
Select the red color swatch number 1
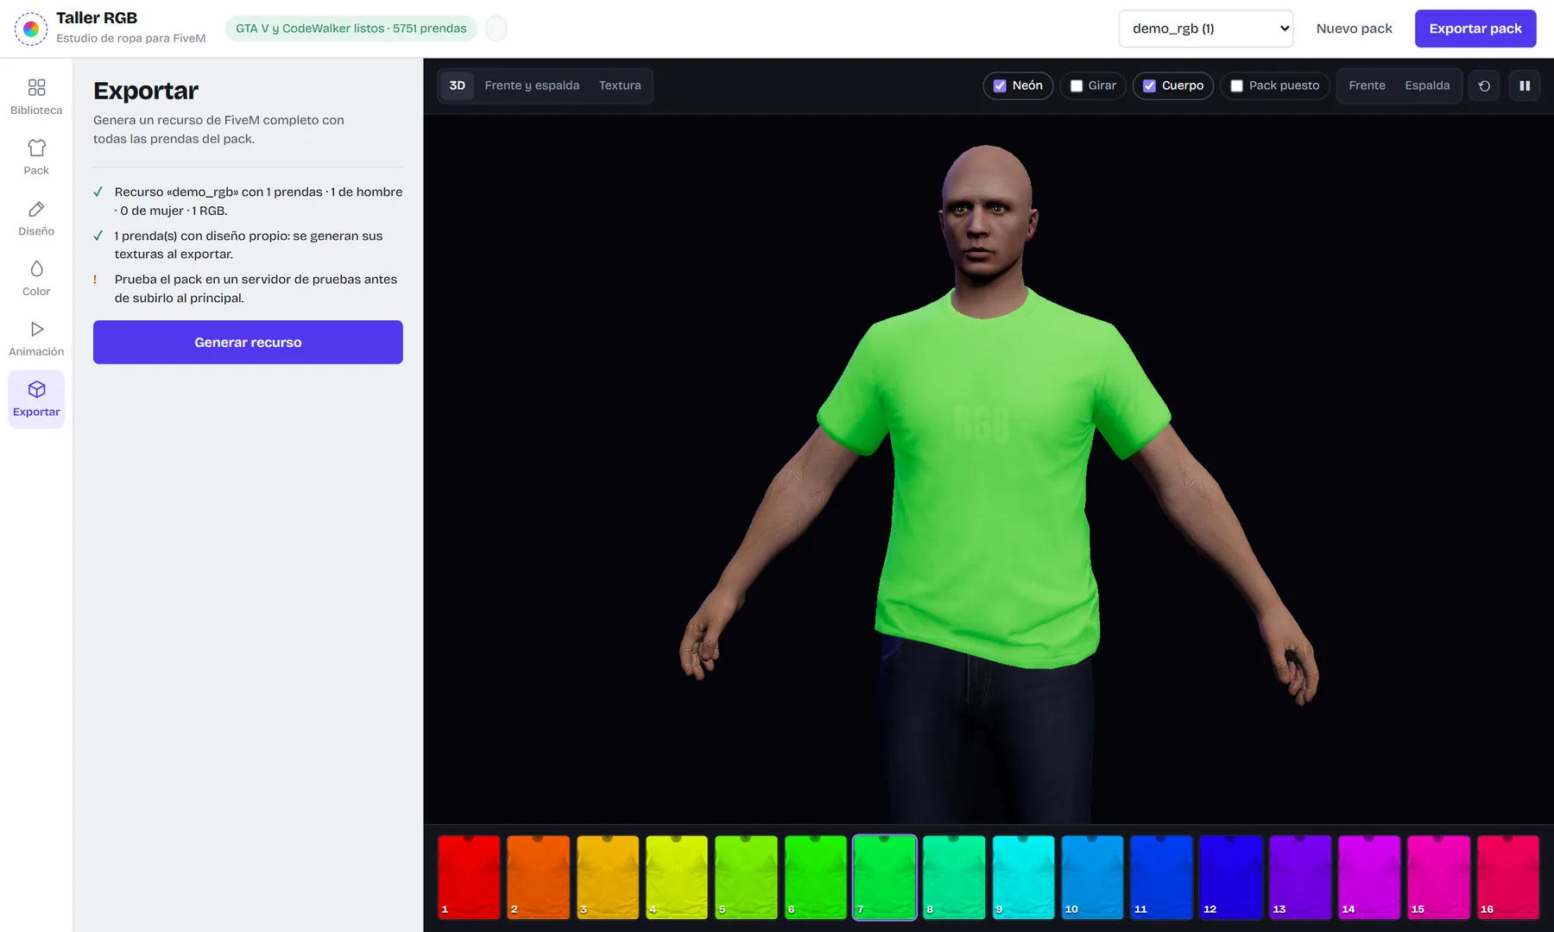point(469,877)
